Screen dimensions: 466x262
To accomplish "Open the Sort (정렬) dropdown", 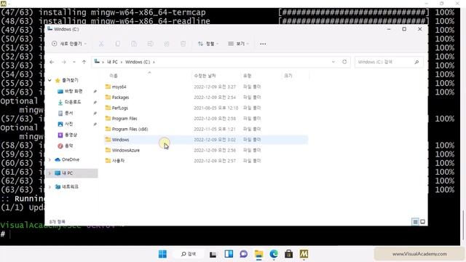I will pos(208,44).
